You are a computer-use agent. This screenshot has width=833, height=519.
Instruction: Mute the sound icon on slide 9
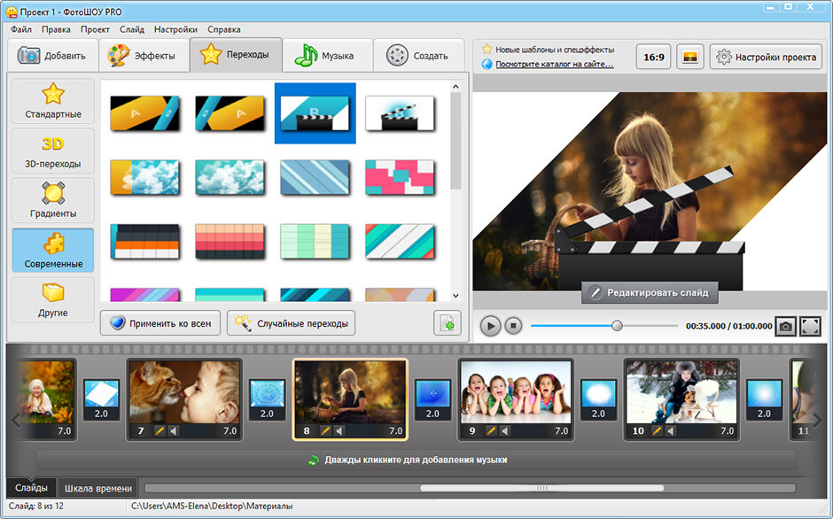tap(504, 430)
